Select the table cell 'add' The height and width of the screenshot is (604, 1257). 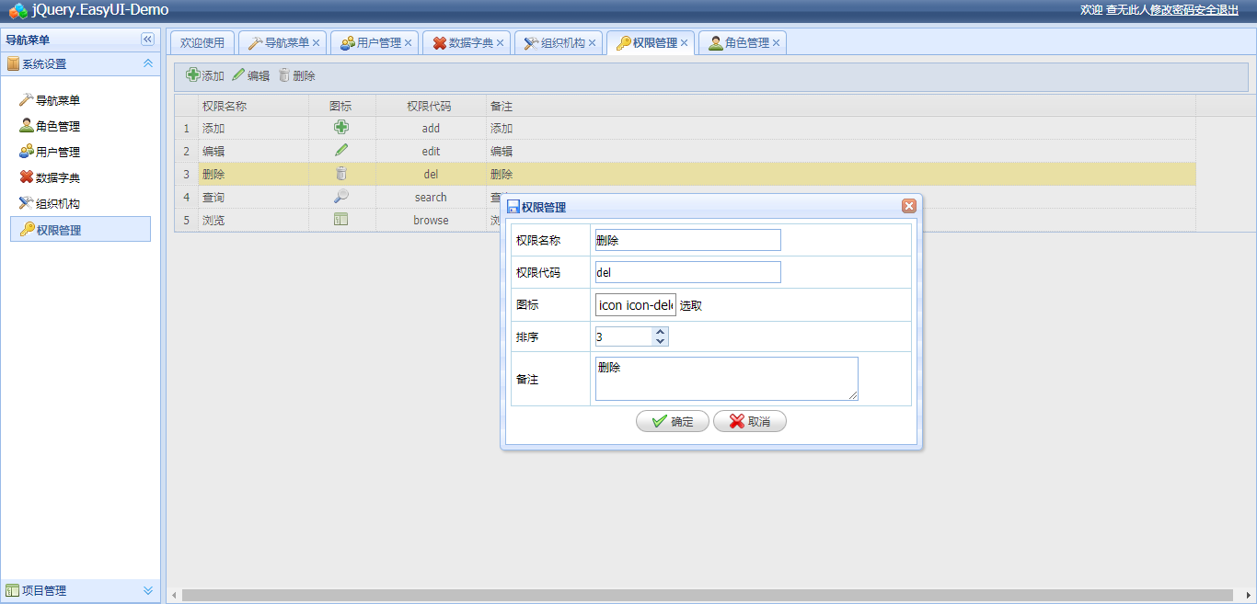coord(431,128)
